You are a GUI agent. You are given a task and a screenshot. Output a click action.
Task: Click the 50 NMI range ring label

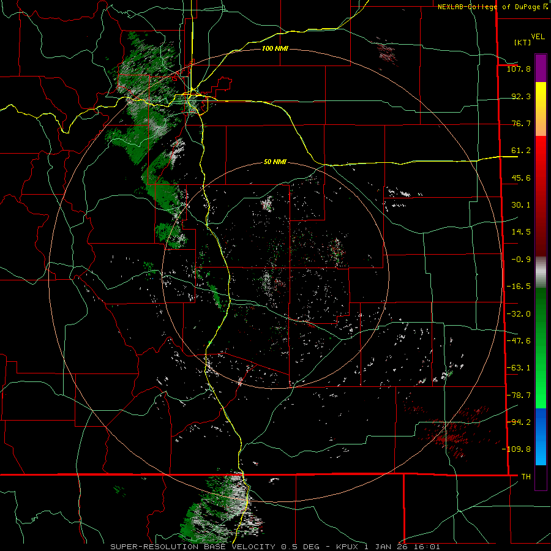click(x=275, y=162)
